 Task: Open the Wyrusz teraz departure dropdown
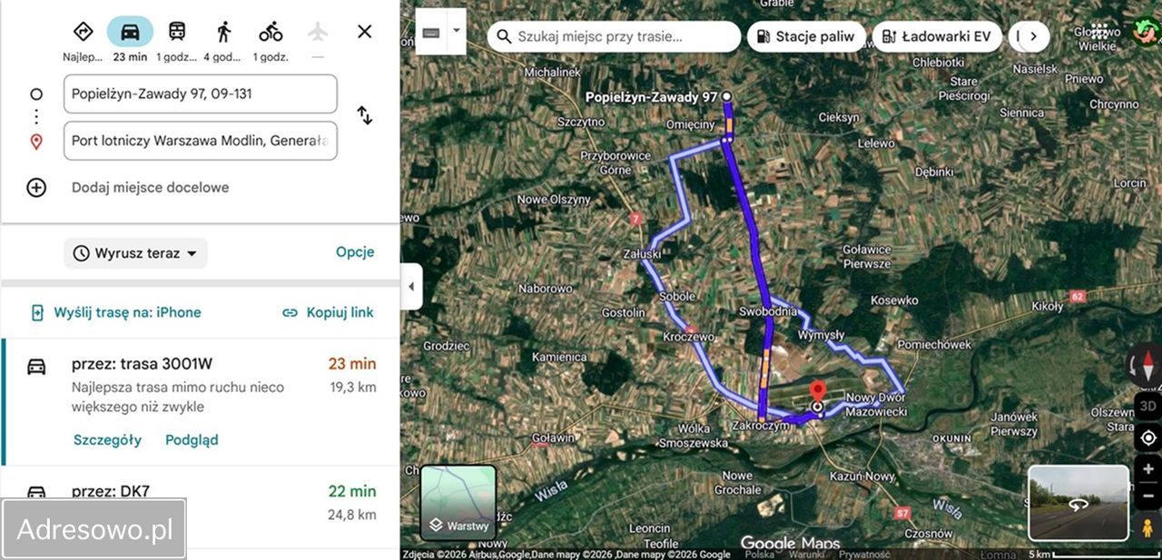135,253
